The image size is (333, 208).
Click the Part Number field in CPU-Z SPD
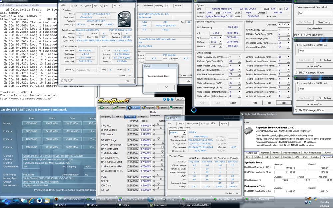(x=201, y=147)
